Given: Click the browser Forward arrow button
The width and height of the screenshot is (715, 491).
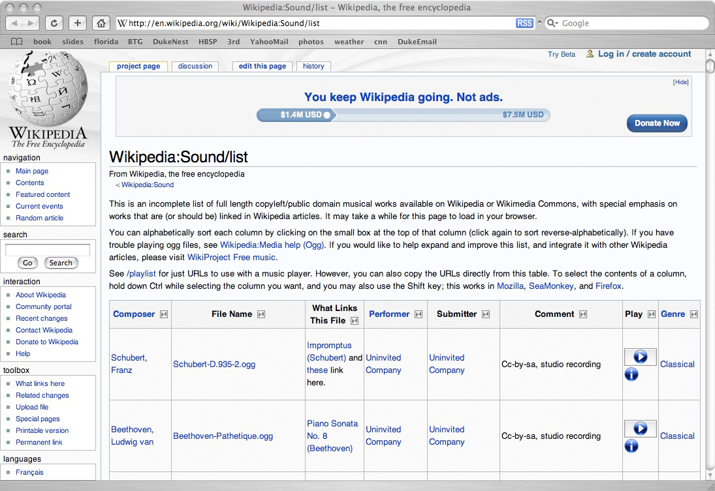Looking at the screenshot, I should click(x=31, y=23).
